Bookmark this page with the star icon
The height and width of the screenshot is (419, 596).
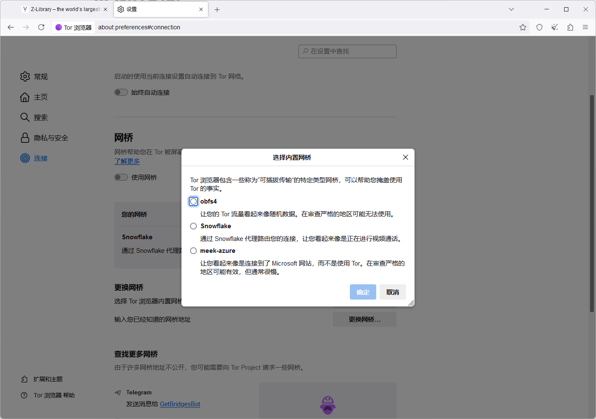523,27
